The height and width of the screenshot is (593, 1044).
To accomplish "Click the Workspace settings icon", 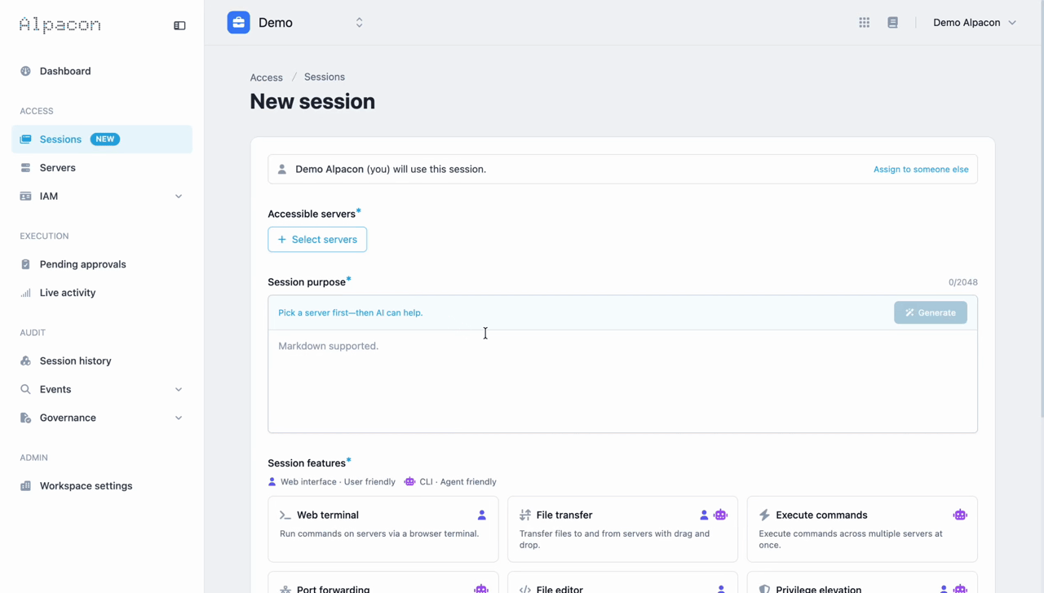I will pos(25,486).
